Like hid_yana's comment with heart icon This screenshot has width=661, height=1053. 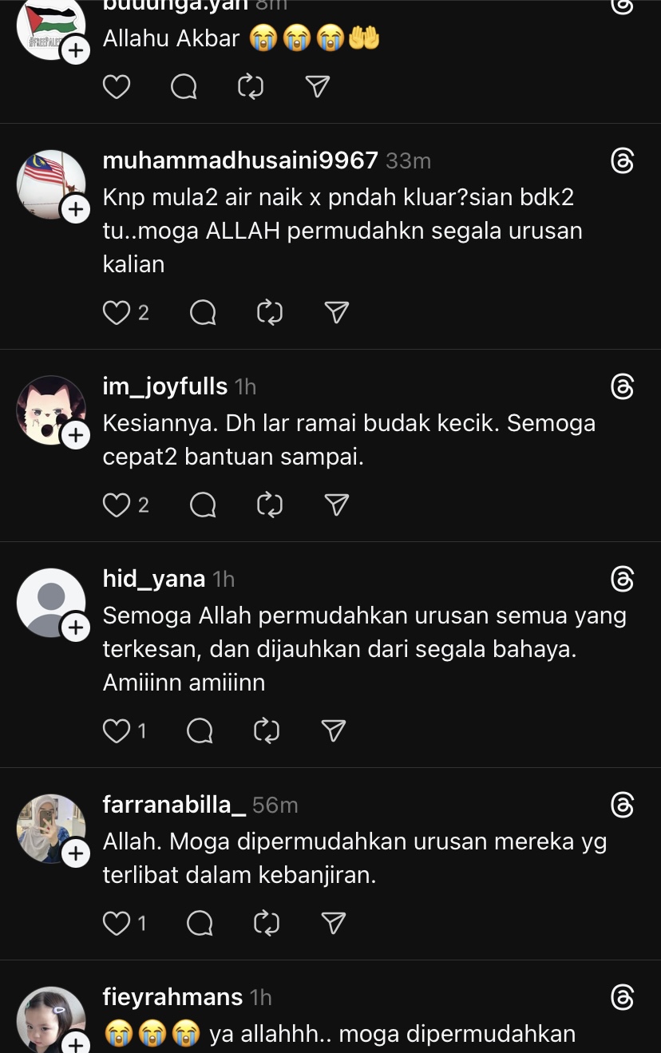(117, 730)
